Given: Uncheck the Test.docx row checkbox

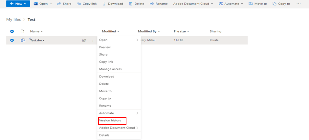Looking at the screenshot, I should click(12, 40).
